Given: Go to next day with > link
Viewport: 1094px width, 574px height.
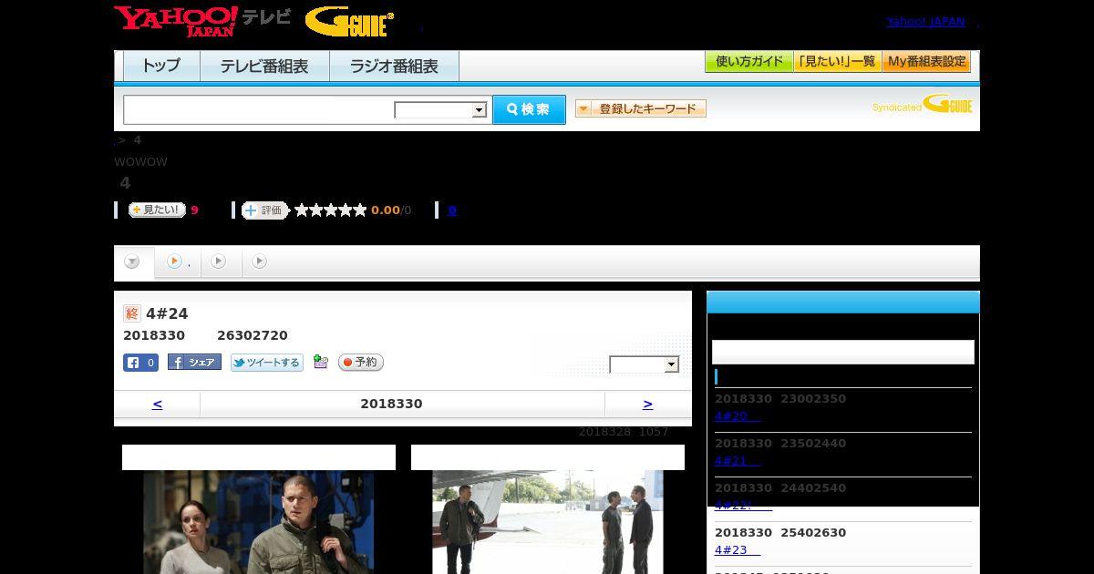Looking at the screenshot, I should pos(647,404).
